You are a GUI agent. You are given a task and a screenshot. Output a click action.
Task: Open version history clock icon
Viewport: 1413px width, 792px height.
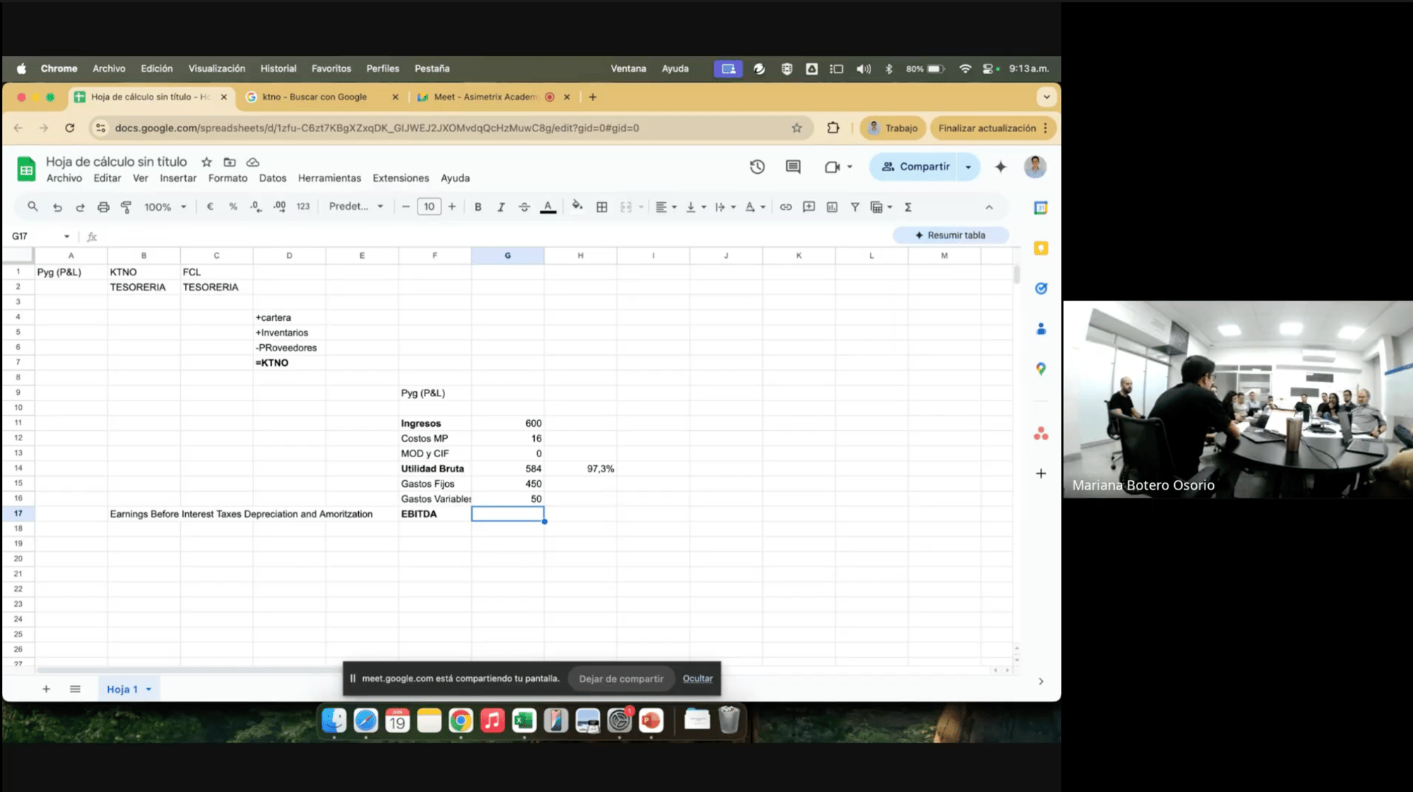coord(757,167)
